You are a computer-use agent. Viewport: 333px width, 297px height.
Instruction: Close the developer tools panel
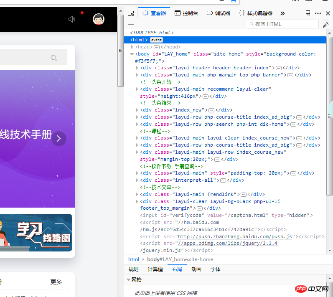(x=328, y=13)
